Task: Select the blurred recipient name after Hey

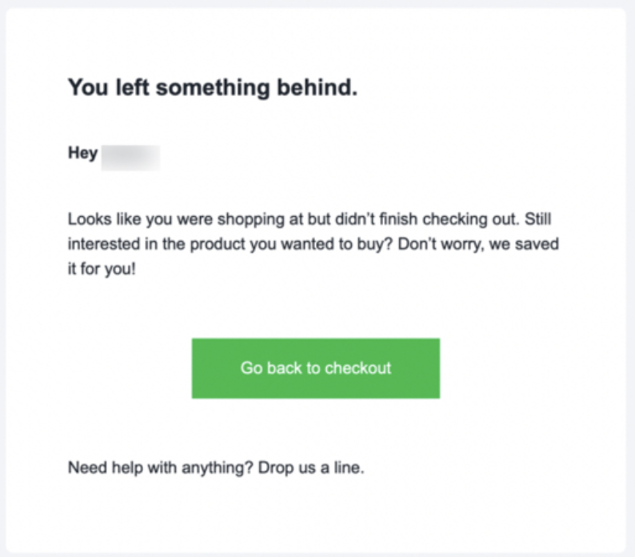Action: [130, 158]
